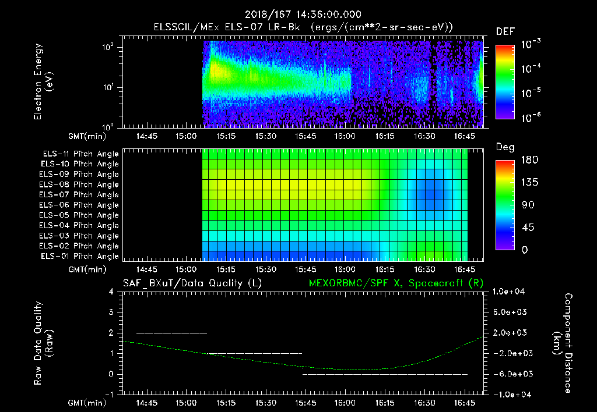Click the ELS-03 Pitch Angle row label

tap(79, 236)
